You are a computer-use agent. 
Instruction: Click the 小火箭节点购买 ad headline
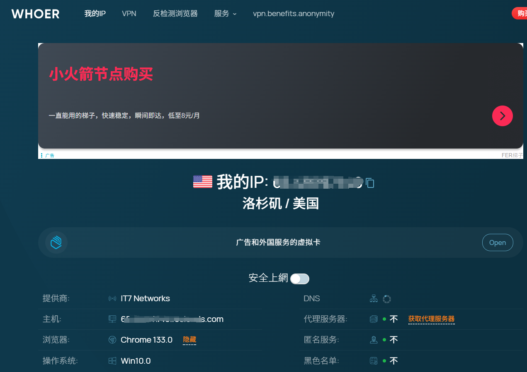click(101, 74)
